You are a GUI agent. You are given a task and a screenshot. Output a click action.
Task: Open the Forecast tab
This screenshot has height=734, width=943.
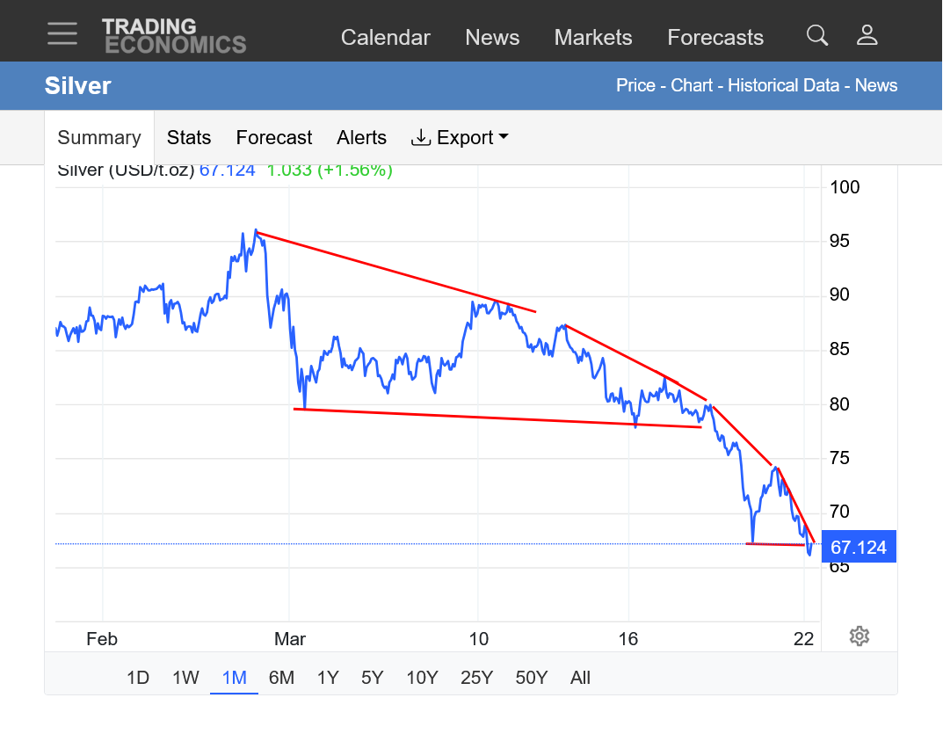[x=274, y=138]
